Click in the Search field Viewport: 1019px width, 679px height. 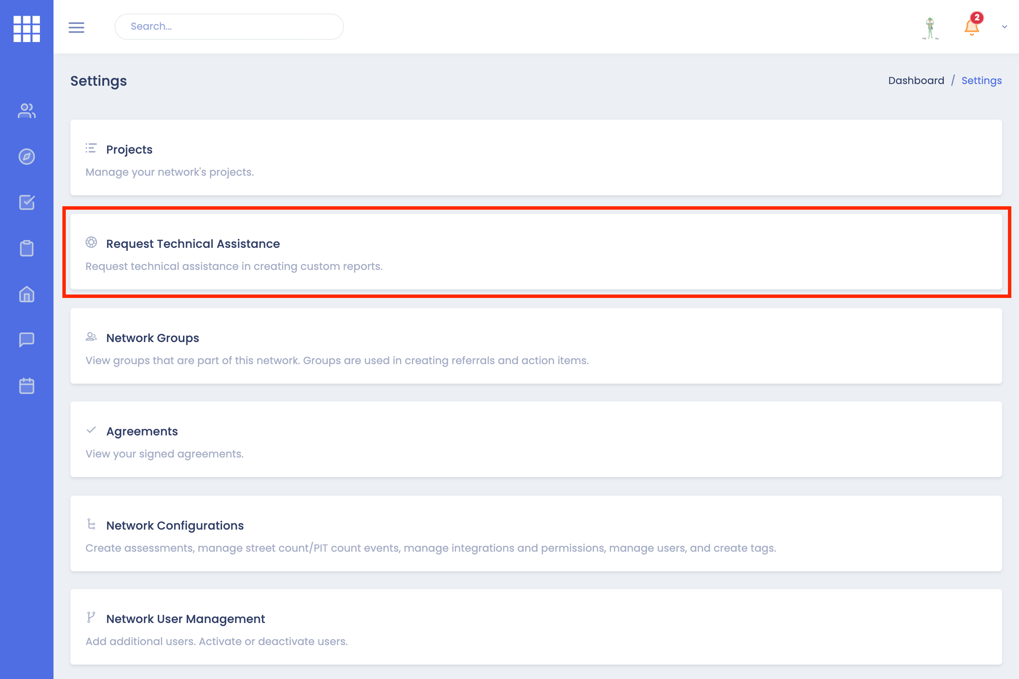pyautogui.click(x=229, y=27)
